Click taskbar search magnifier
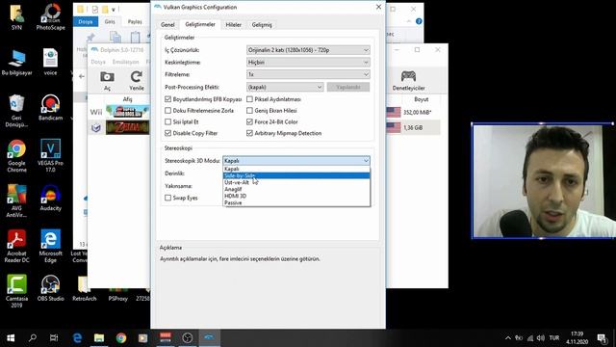 [33, 337]
